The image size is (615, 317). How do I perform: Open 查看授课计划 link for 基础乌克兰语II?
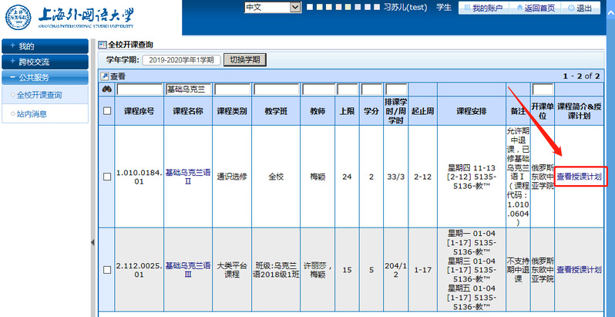pos(579,177)
